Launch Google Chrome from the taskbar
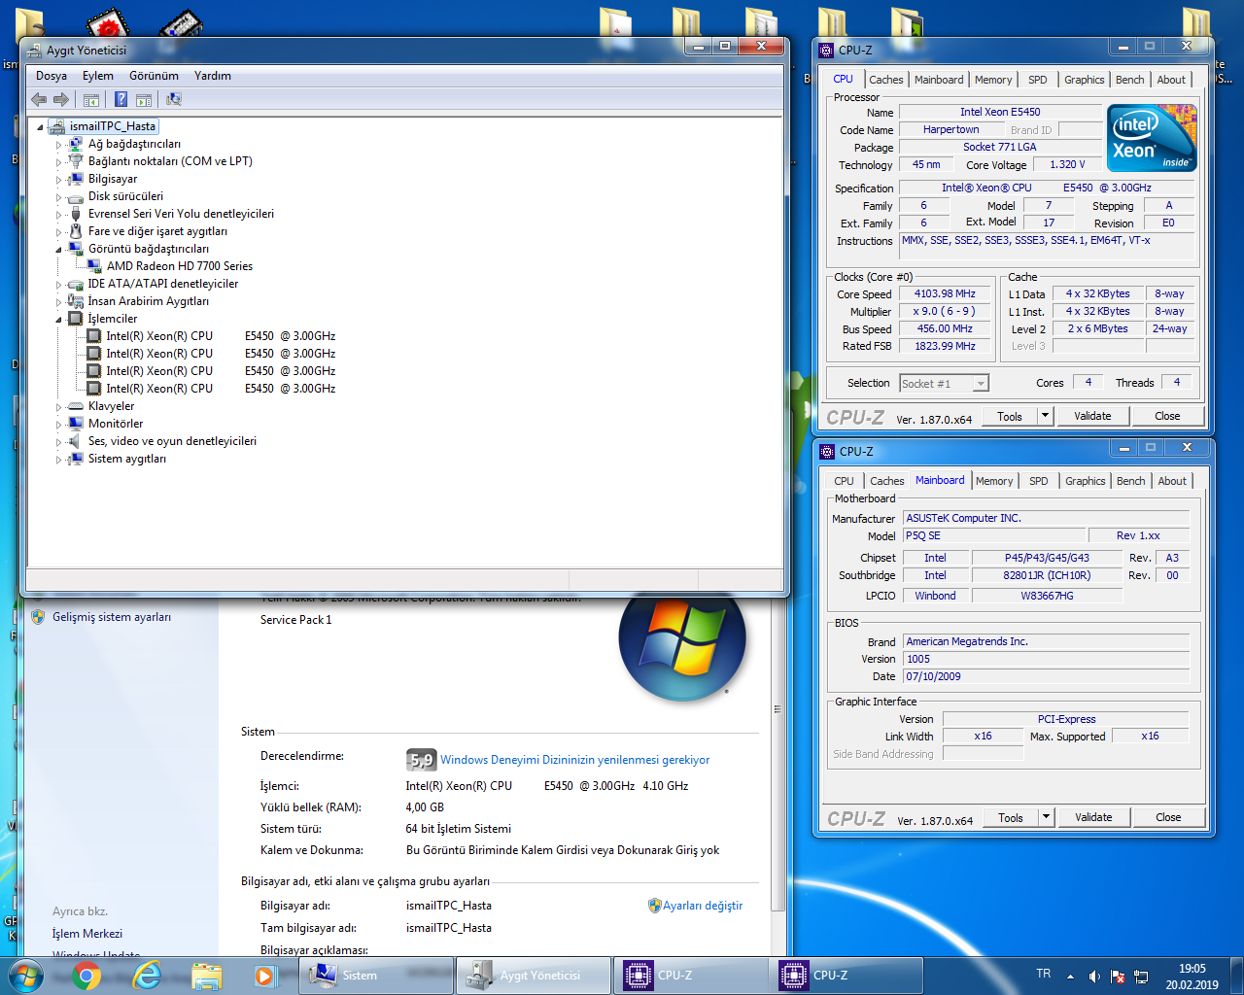This screenshot has width=1244, height=995. pyautogui.click(x=87, y=976)
